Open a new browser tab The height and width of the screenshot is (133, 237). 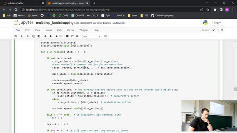(x=94, y=3)
